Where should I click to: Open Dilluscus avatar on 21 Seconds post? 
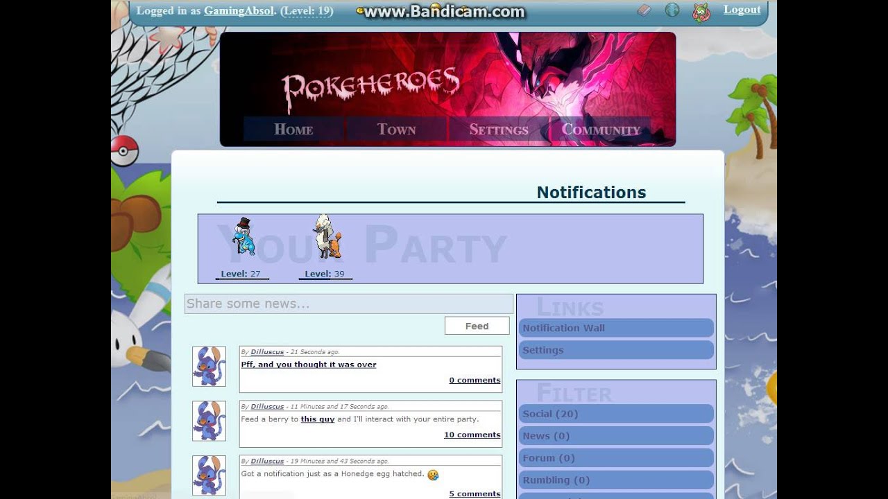[209, 367]
